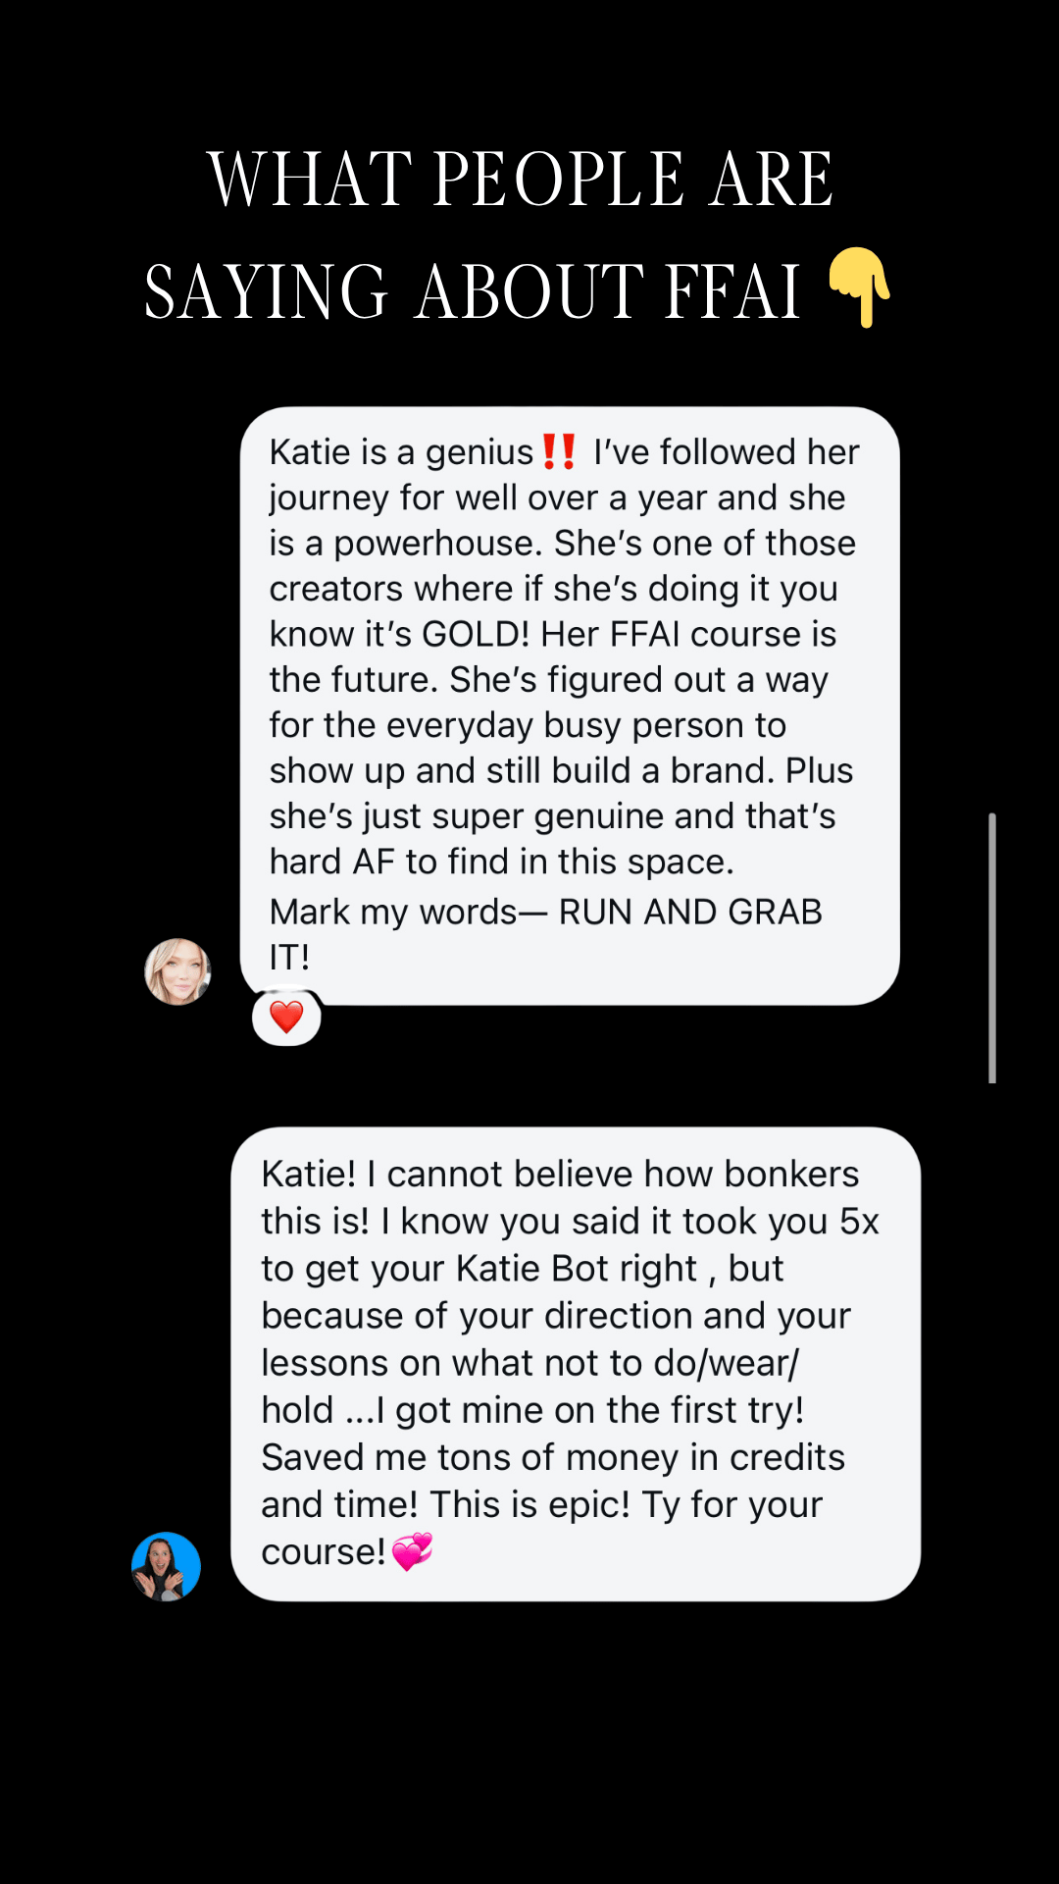Click 'show up and still build a brand' line

(x=523, y=770)
